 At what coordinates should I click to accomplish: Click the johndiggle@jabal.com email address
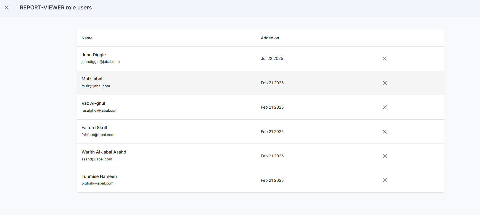coord(101,62)
